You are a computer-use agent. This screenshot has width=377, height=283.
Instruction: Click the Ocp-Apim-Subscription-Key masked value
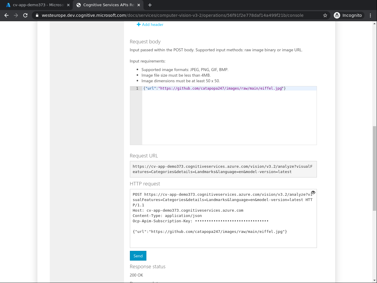tap(232, 221)
